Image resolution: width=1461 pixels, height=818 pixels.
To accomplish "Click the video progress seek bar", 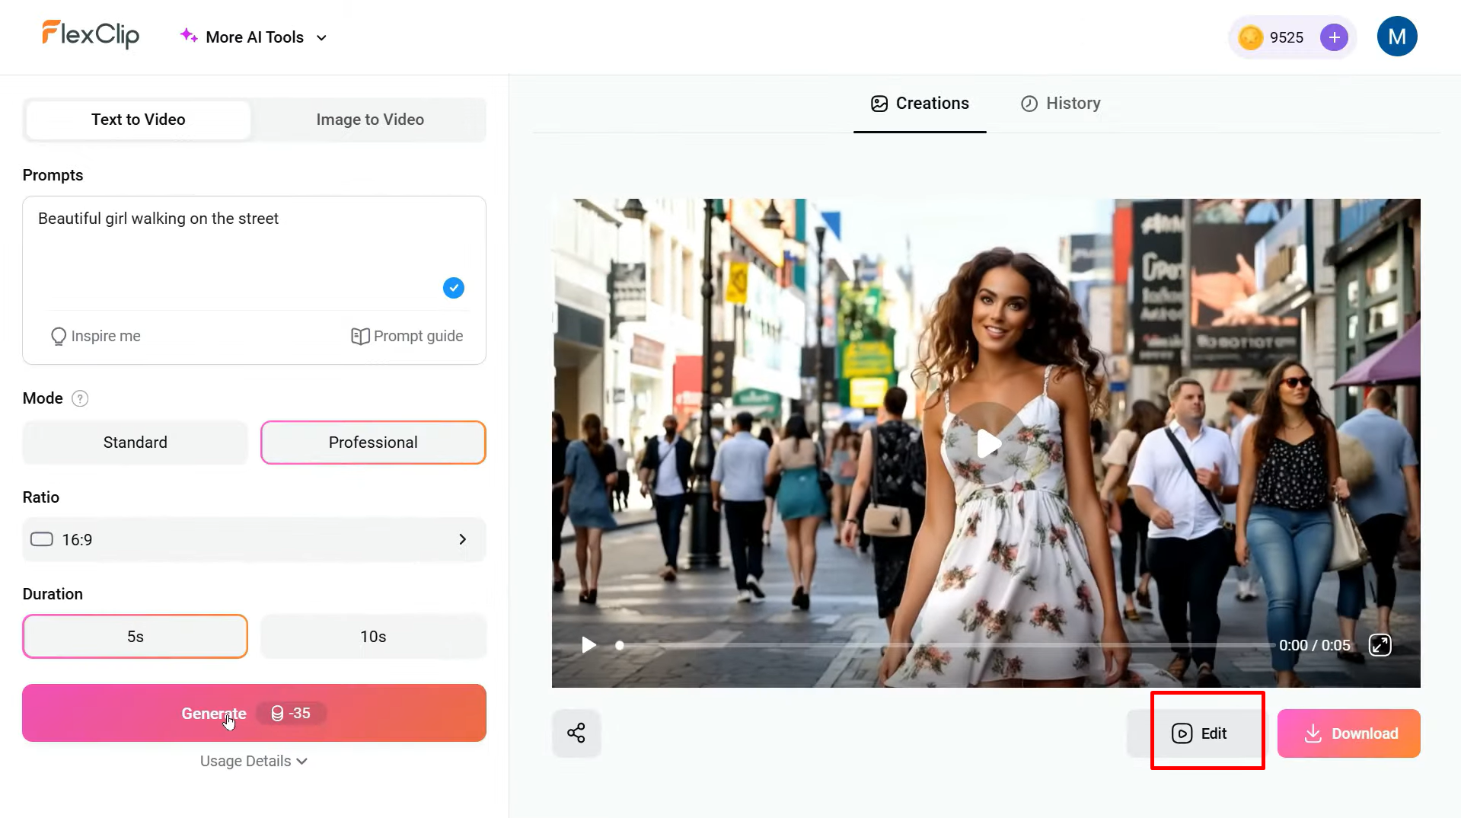I will click(x=914, y=645).
